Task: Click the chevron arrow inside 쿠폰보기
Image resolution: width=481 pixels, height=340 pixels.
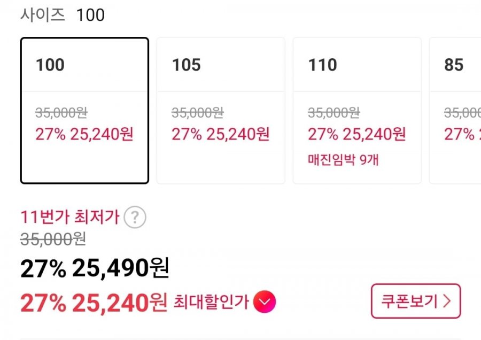Action: (447, 302)
